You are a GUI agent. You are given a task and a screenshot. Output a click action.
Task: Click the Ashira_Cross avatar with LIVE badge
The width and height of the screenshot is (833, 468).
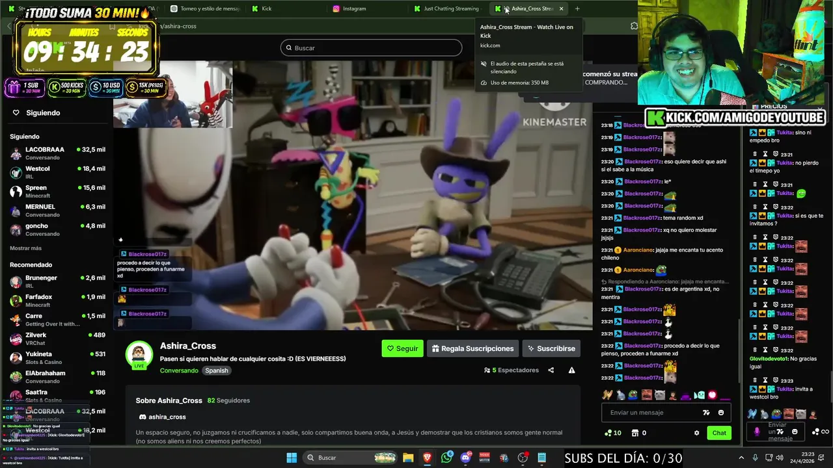click(139, 355)
